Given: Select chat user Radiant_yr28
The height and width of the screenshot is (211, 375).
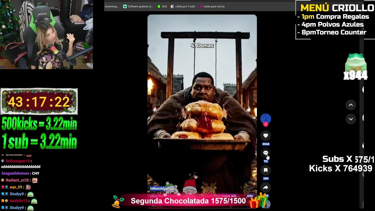Looking at the screenshot, I should [17, 180].
